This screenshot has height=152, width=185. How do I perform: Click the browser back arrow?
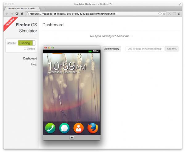pyautogui.click(x=7, y=14)
